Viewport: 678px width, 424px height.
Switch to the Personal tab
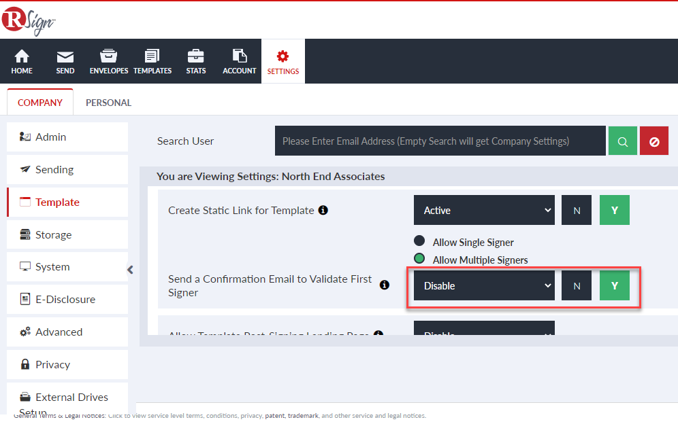coord(108,103)
